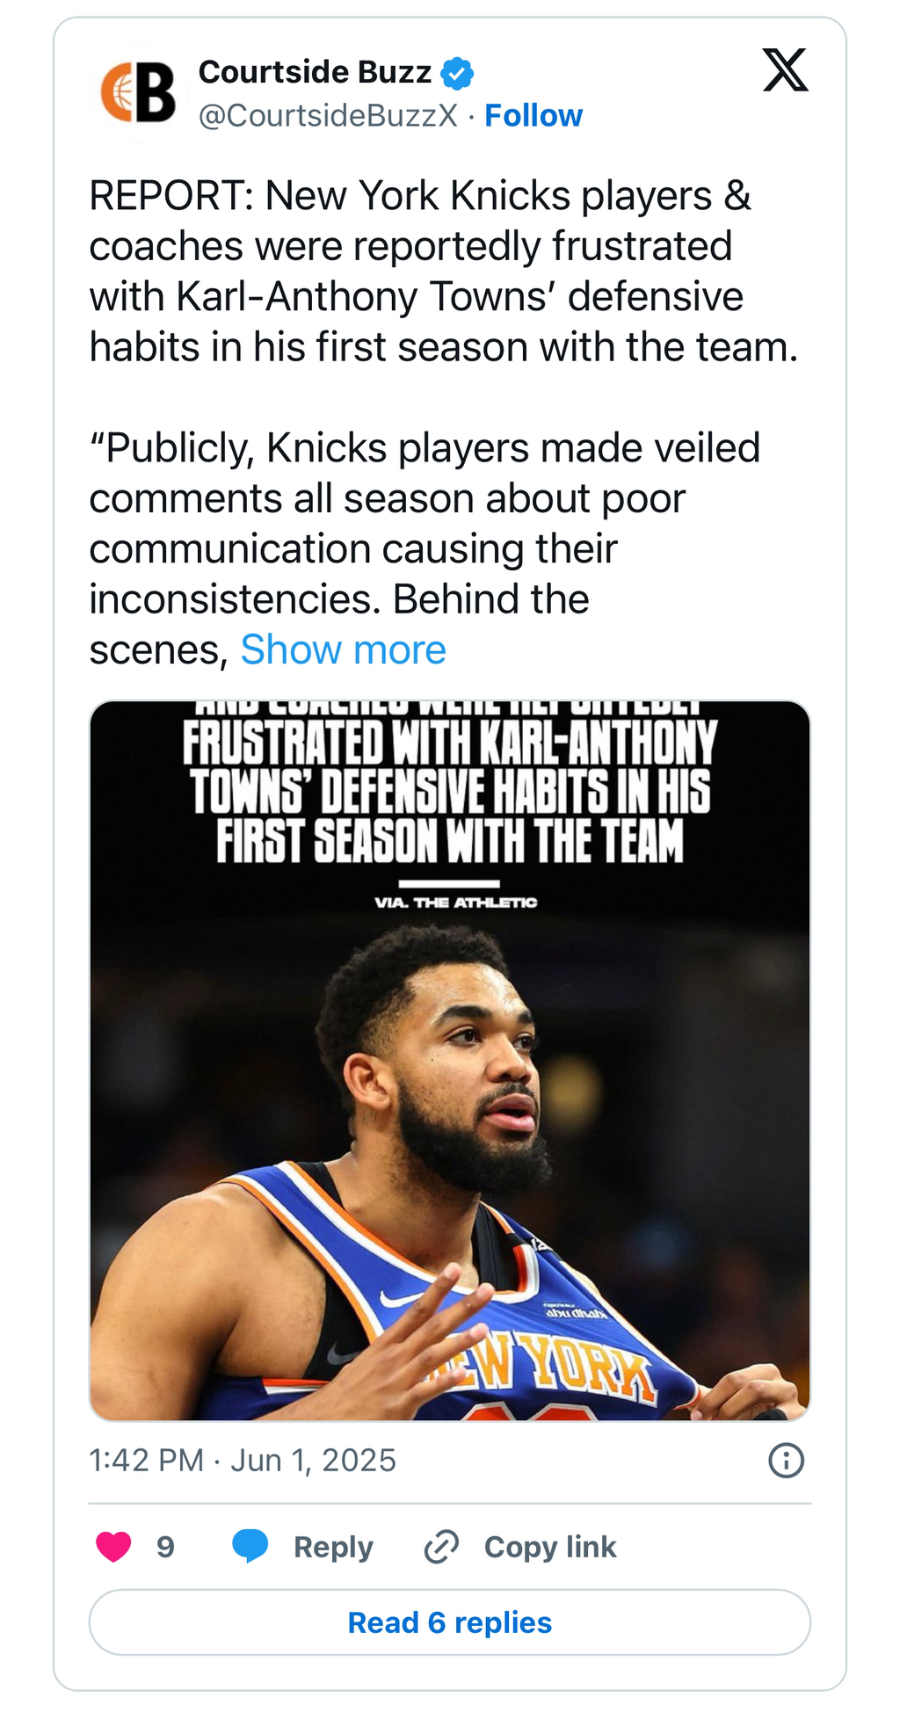Open the Courtside Buzz display name
The height and width of the screenshot is (1712, 900).
click(x=315, y=72)
